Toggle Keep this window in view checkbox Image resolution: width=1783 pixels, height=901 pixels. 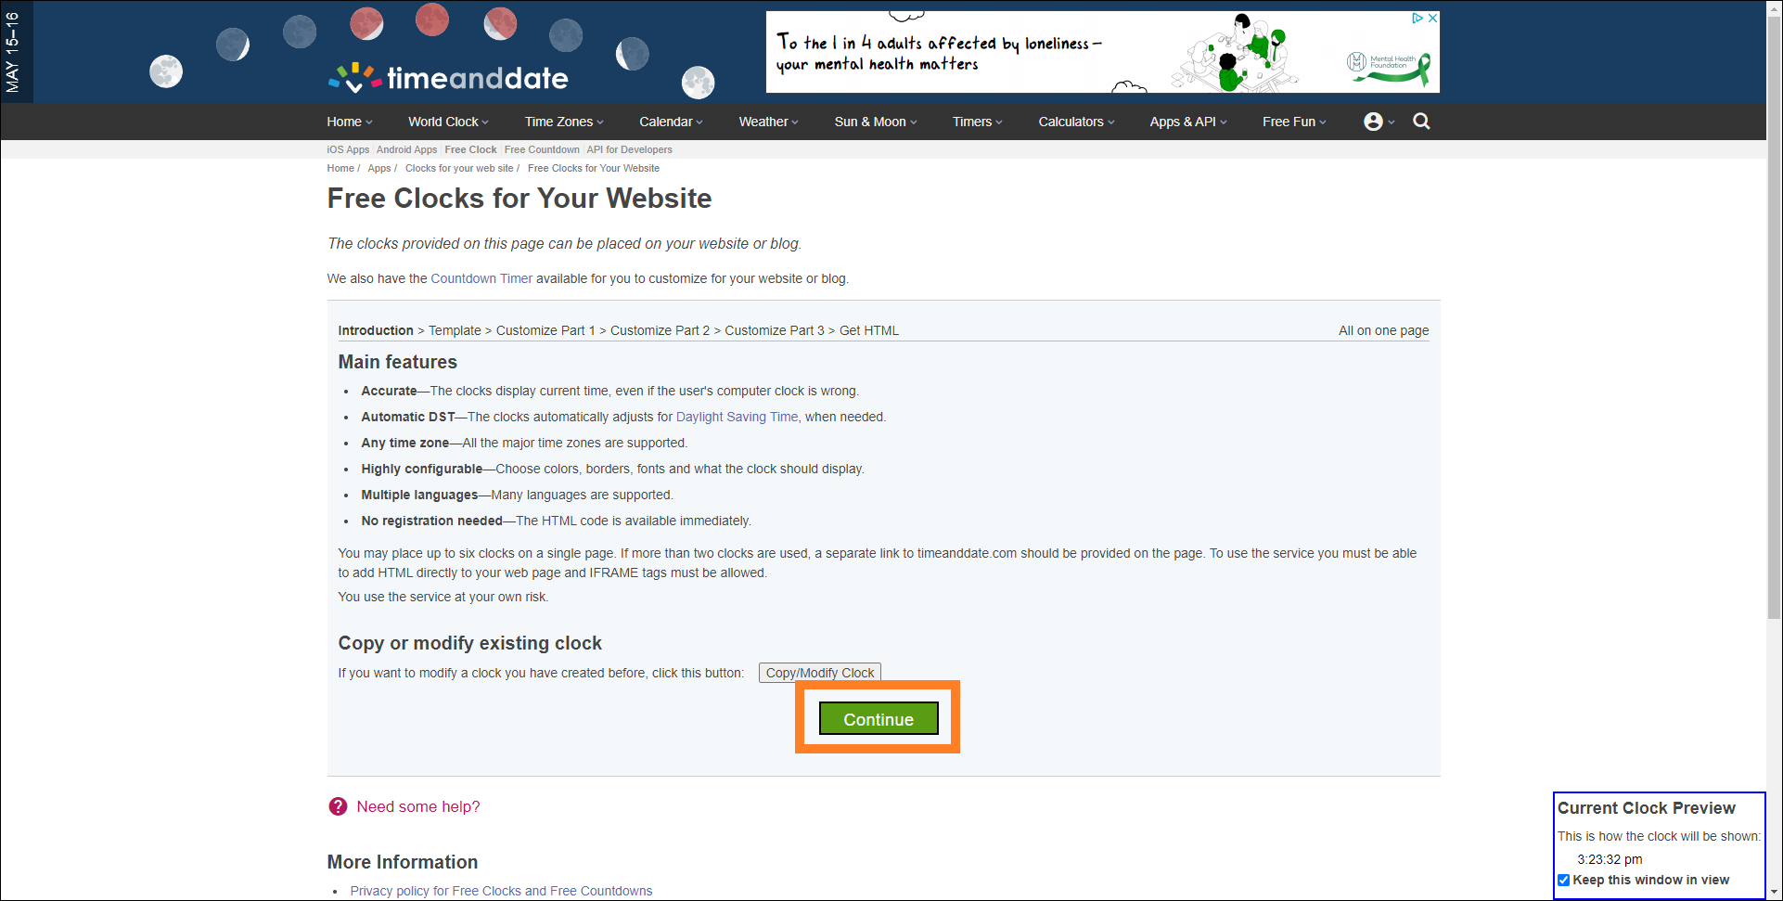pos(1563,880)
